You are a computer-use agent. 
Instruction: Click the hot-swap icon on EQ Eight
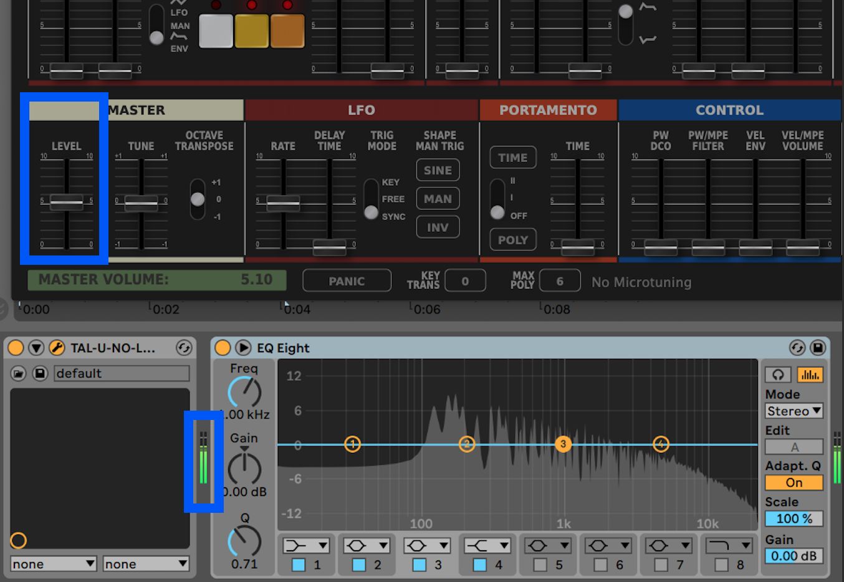[797, 348]
